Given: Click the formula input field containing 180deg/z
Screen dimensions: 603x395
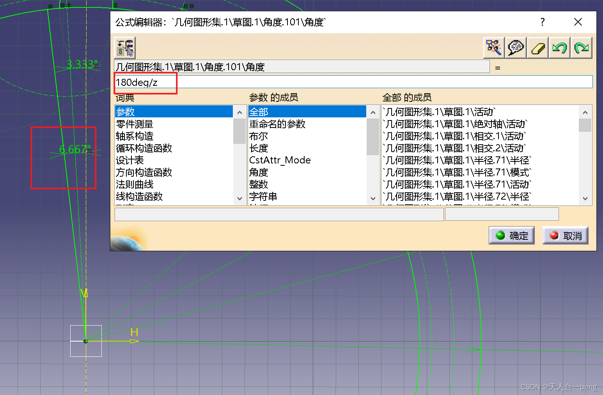Looking at the screenshot, I should pos(351,82).
